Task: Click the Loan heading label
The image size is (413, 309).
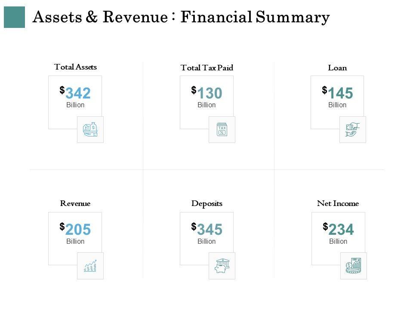Action: [x=337, y=68]
